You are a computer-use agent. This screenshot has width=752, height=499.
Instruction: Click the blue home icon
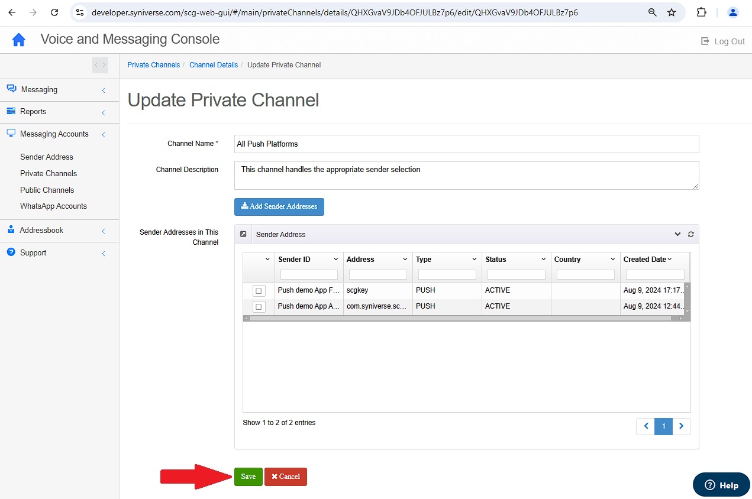pos(19,40)
